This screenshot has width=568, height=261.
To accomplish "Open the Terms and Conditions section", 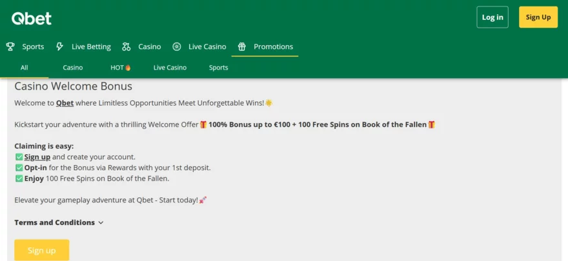I will click(55, 223).
